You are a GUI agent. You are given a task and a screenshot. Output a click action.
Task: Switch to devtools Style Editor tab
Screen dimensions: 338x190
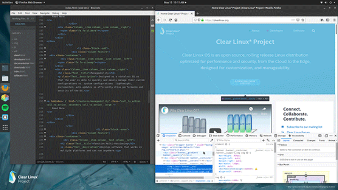tap(216, 136)
